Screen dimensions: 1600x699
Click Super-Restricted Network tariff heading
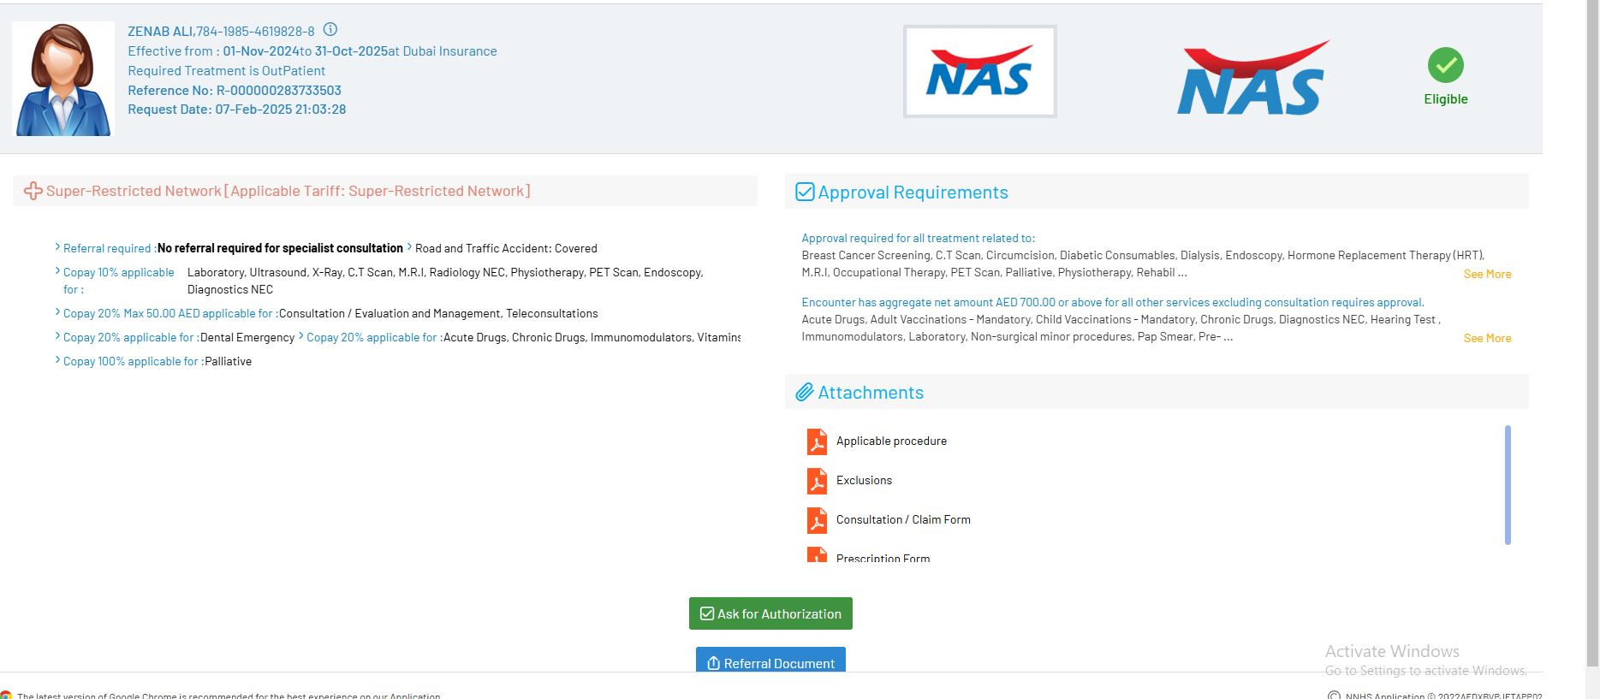288,192
